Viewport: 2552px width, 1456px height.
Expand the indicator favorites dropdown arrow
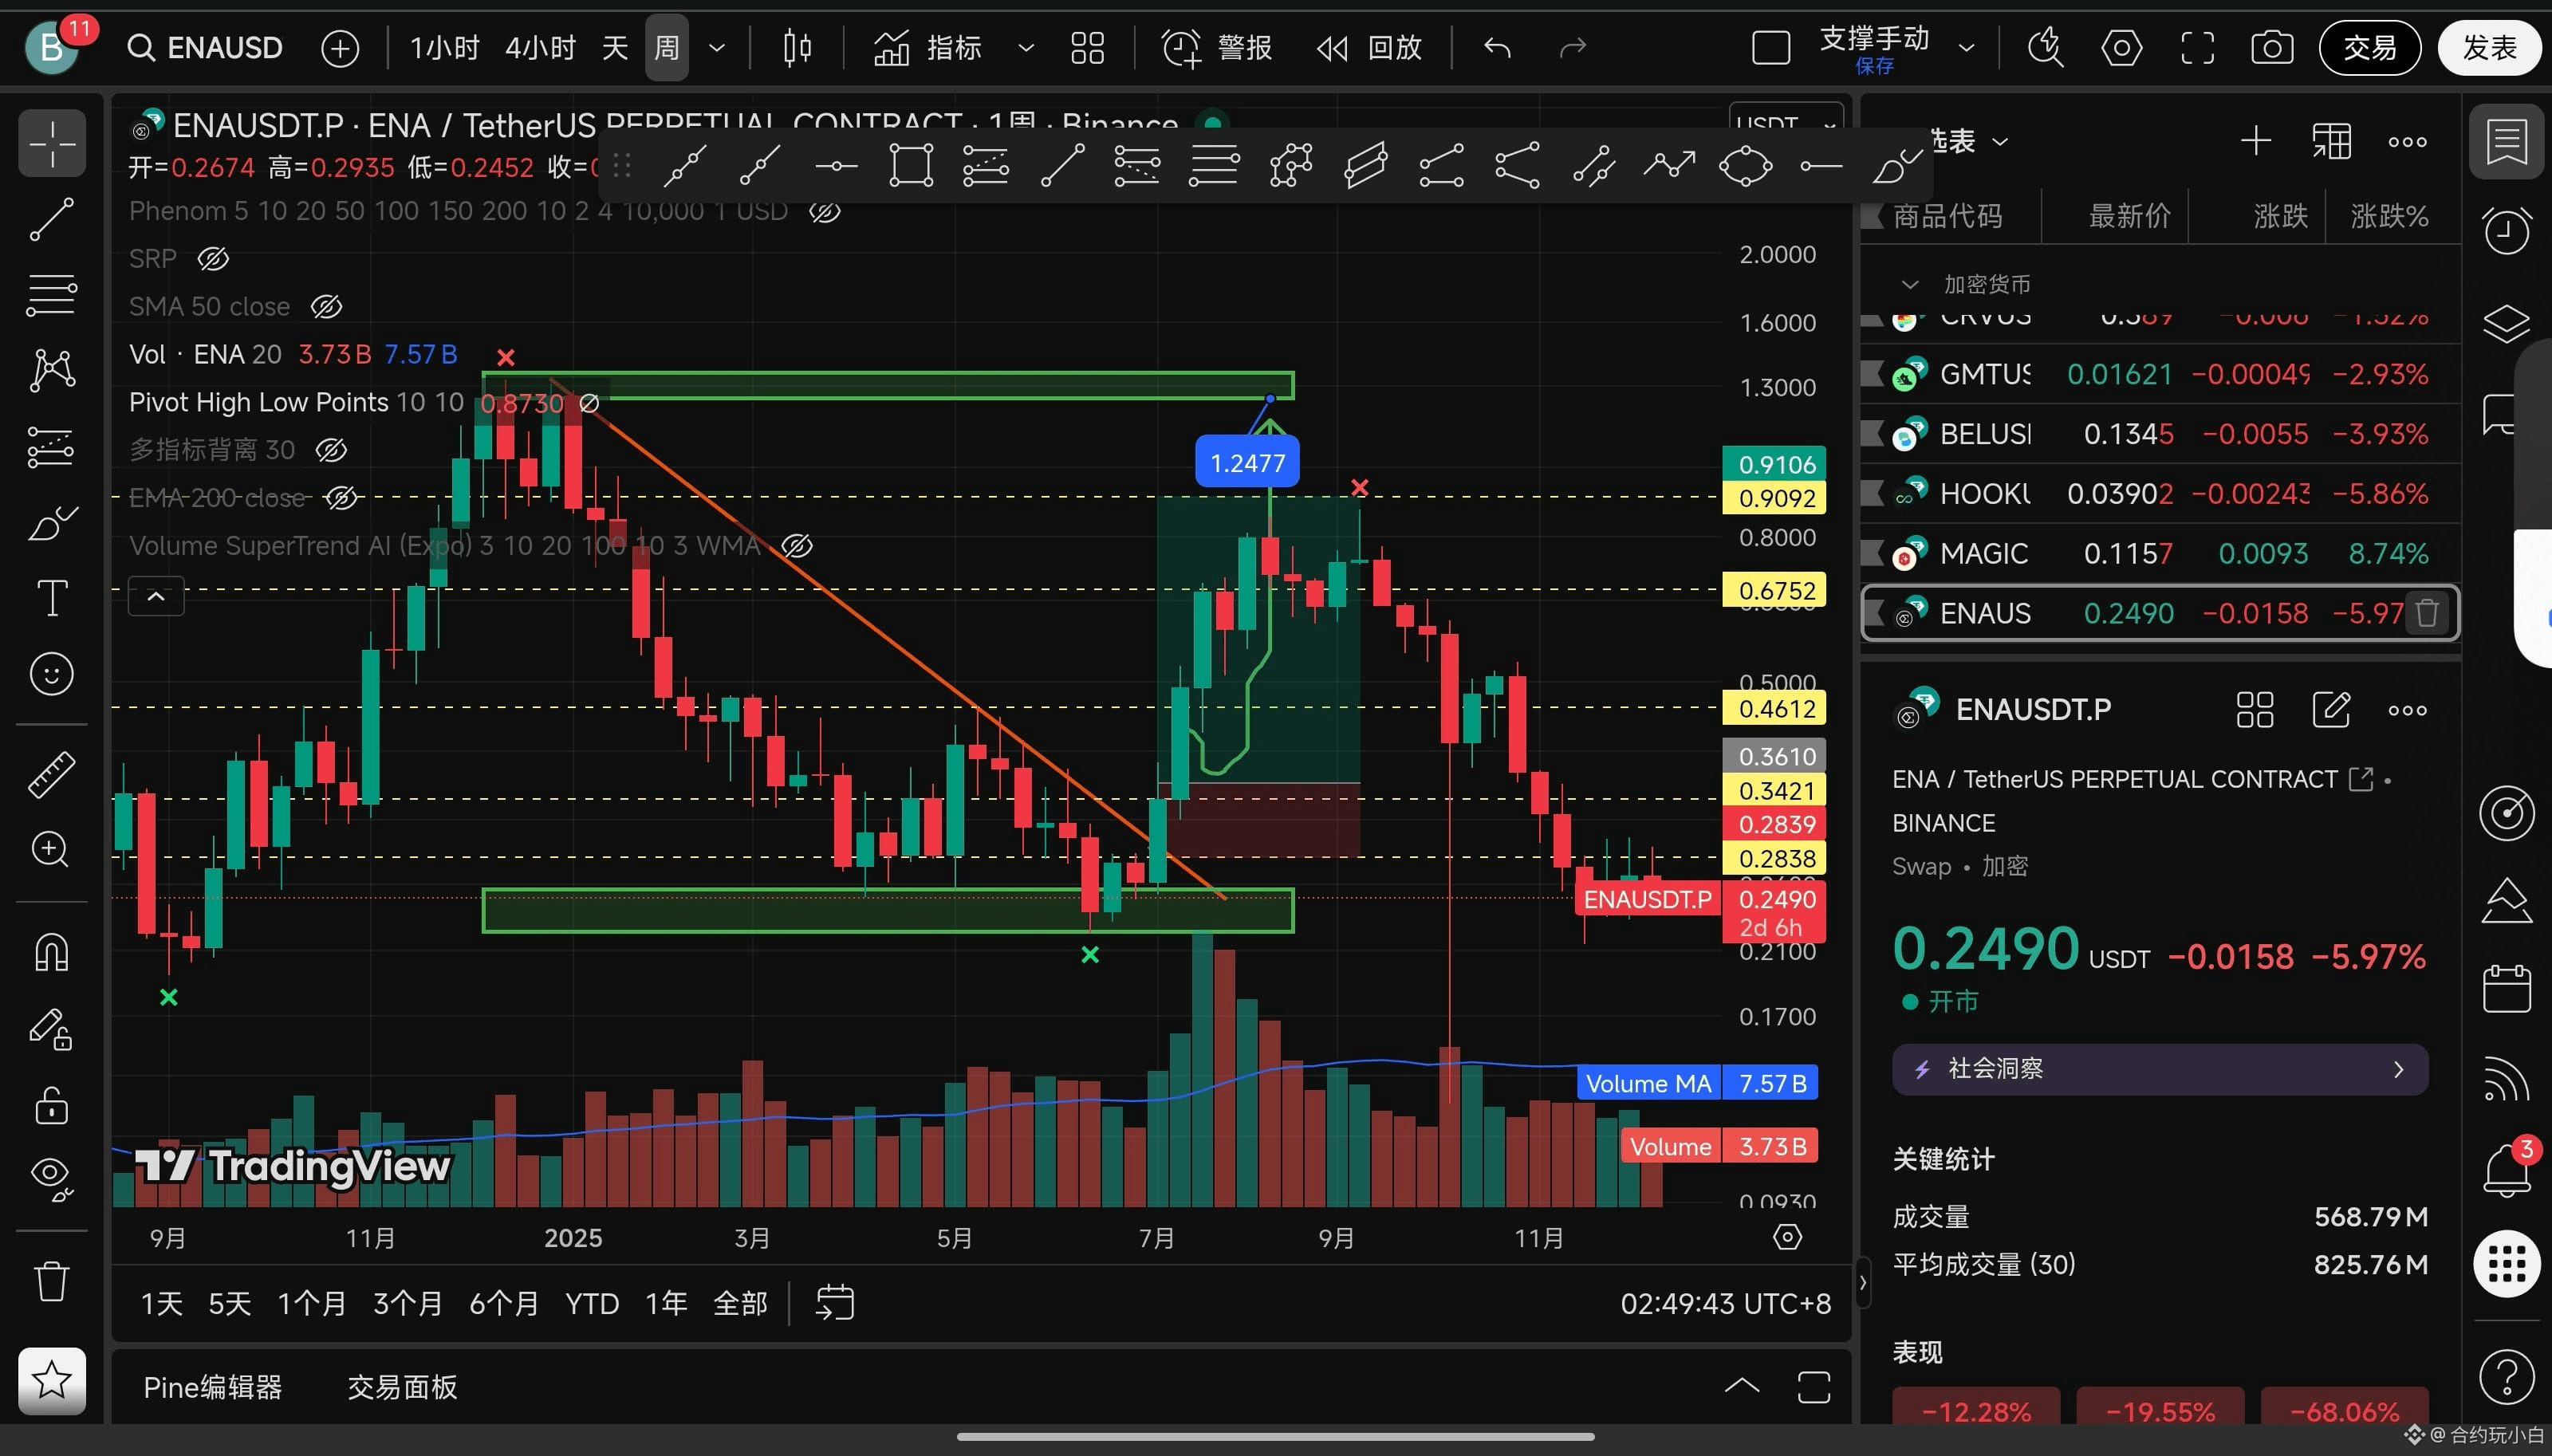[1026, 47]
